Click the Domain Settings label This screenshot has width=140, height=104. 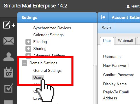(43, 63)
